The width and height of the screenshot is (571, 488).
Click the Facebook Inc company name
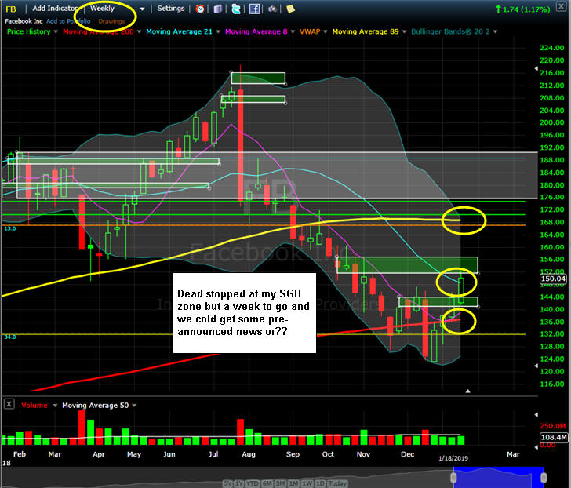click(x=24, y=21)
